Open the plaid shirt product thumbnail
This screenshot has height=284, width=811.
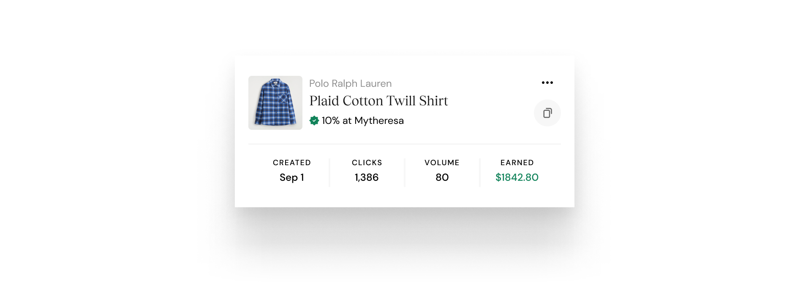275,103
